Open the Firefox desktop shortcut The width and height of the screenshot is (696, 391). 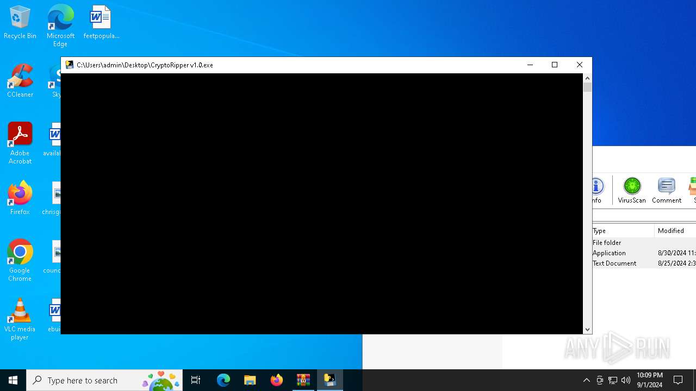pos(20,198)
